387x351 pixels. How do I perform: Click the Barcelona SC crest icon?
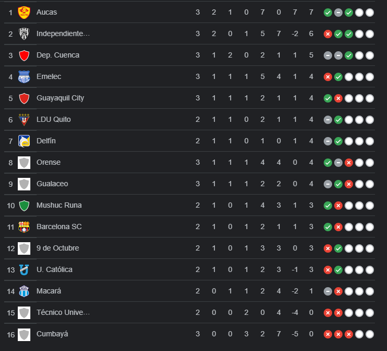(24, 227)
